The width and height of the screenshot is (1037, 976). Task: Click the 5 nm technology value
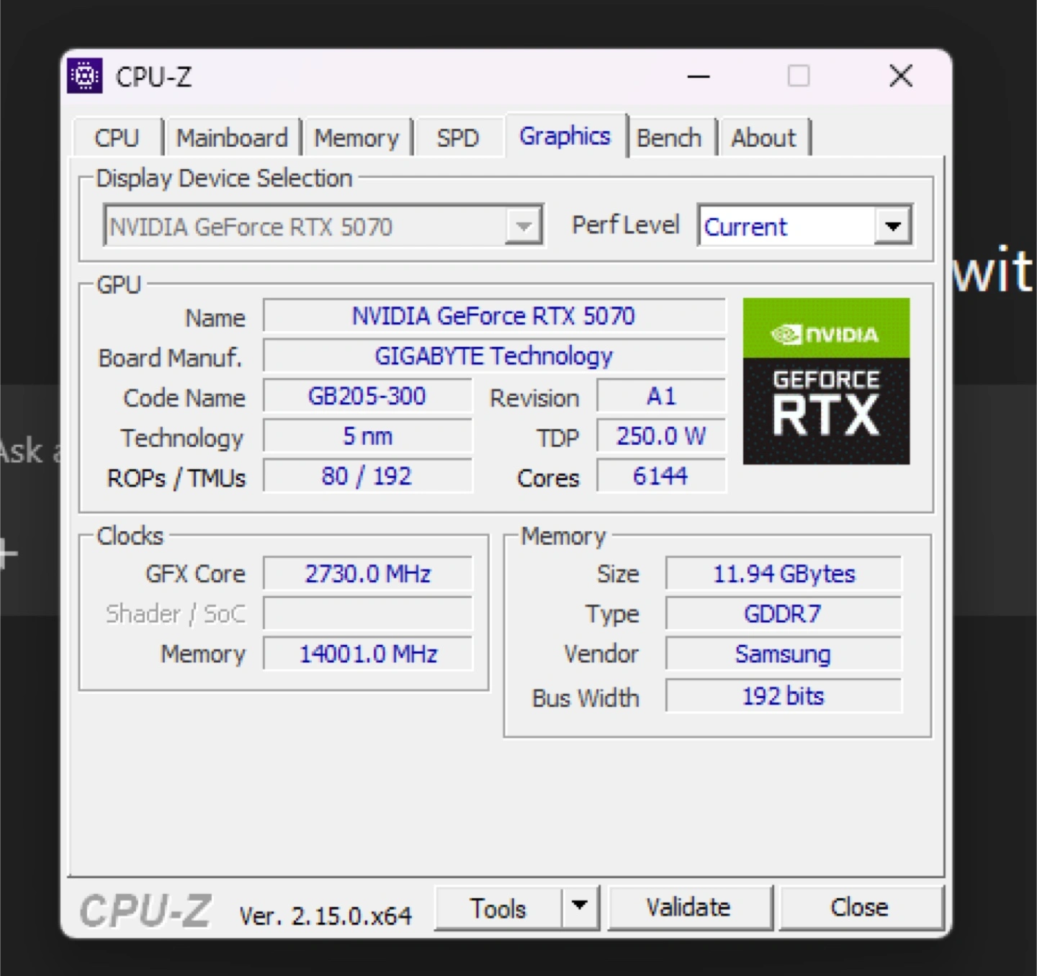point(367,435)
